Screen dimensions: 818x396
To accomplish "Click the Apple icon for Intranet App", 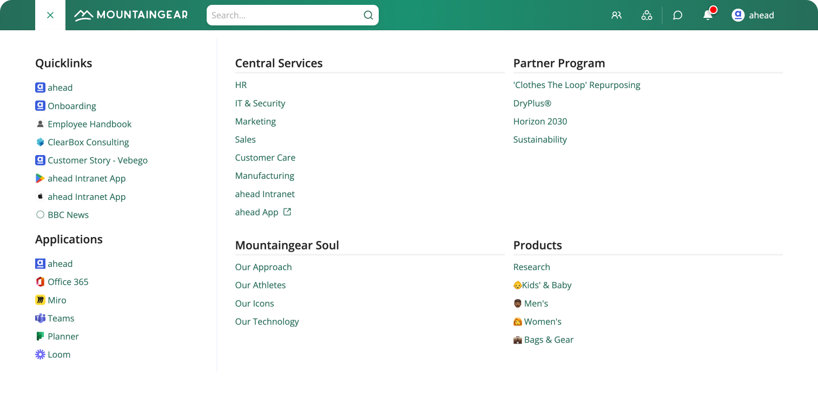I will pyautogui.click(x=40, y=197).
